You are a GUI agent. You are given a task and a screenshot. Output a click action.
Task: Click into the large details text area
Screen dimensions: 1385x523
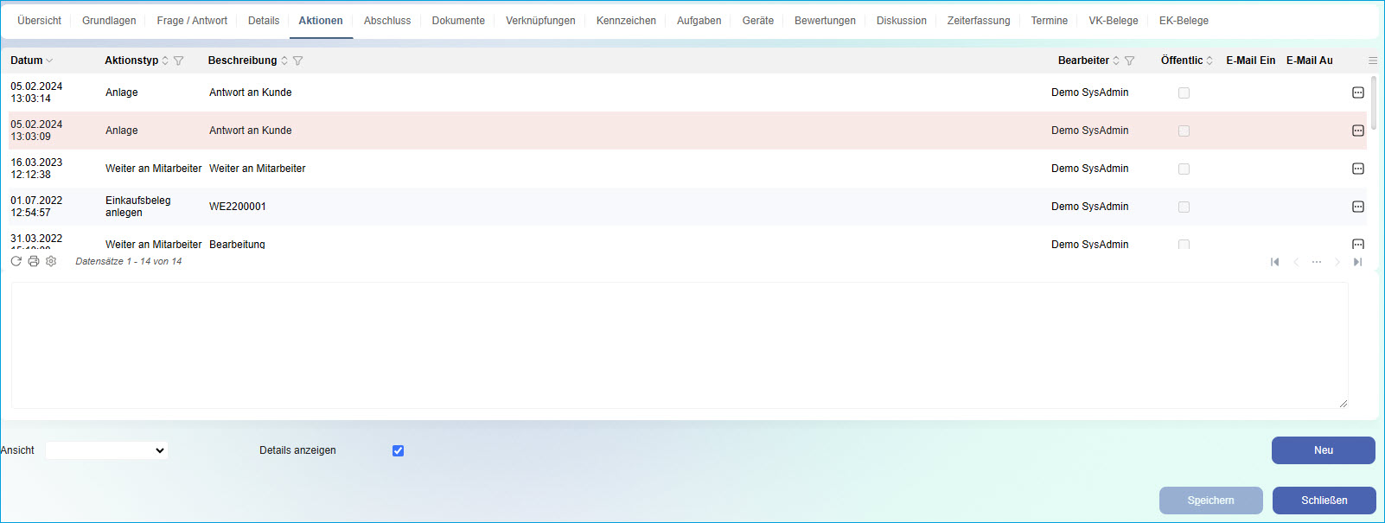pos(679,345)
